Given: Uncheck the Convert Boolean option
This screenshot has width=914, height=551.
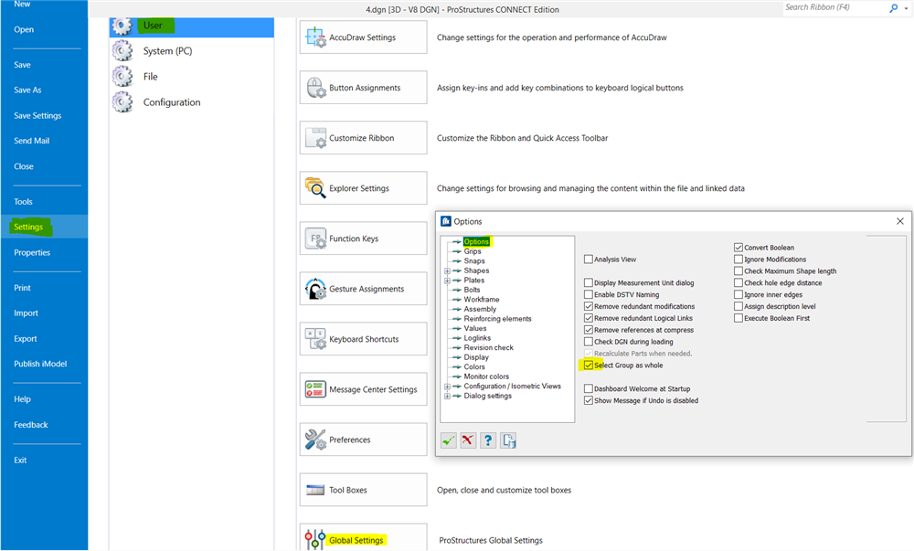Looking at the screenshot, I should tap(738, 248).
